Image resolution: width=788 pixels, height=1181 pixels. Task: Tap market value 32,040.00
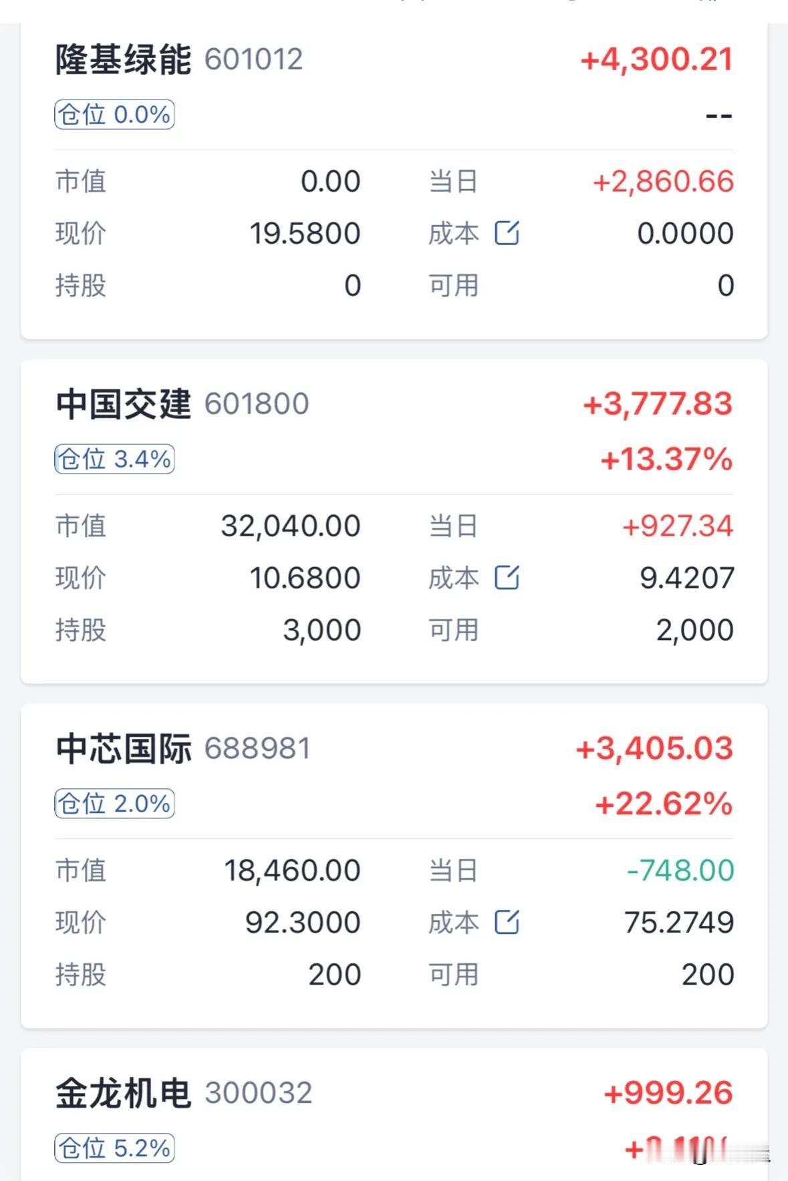click(x=291, y=526)
